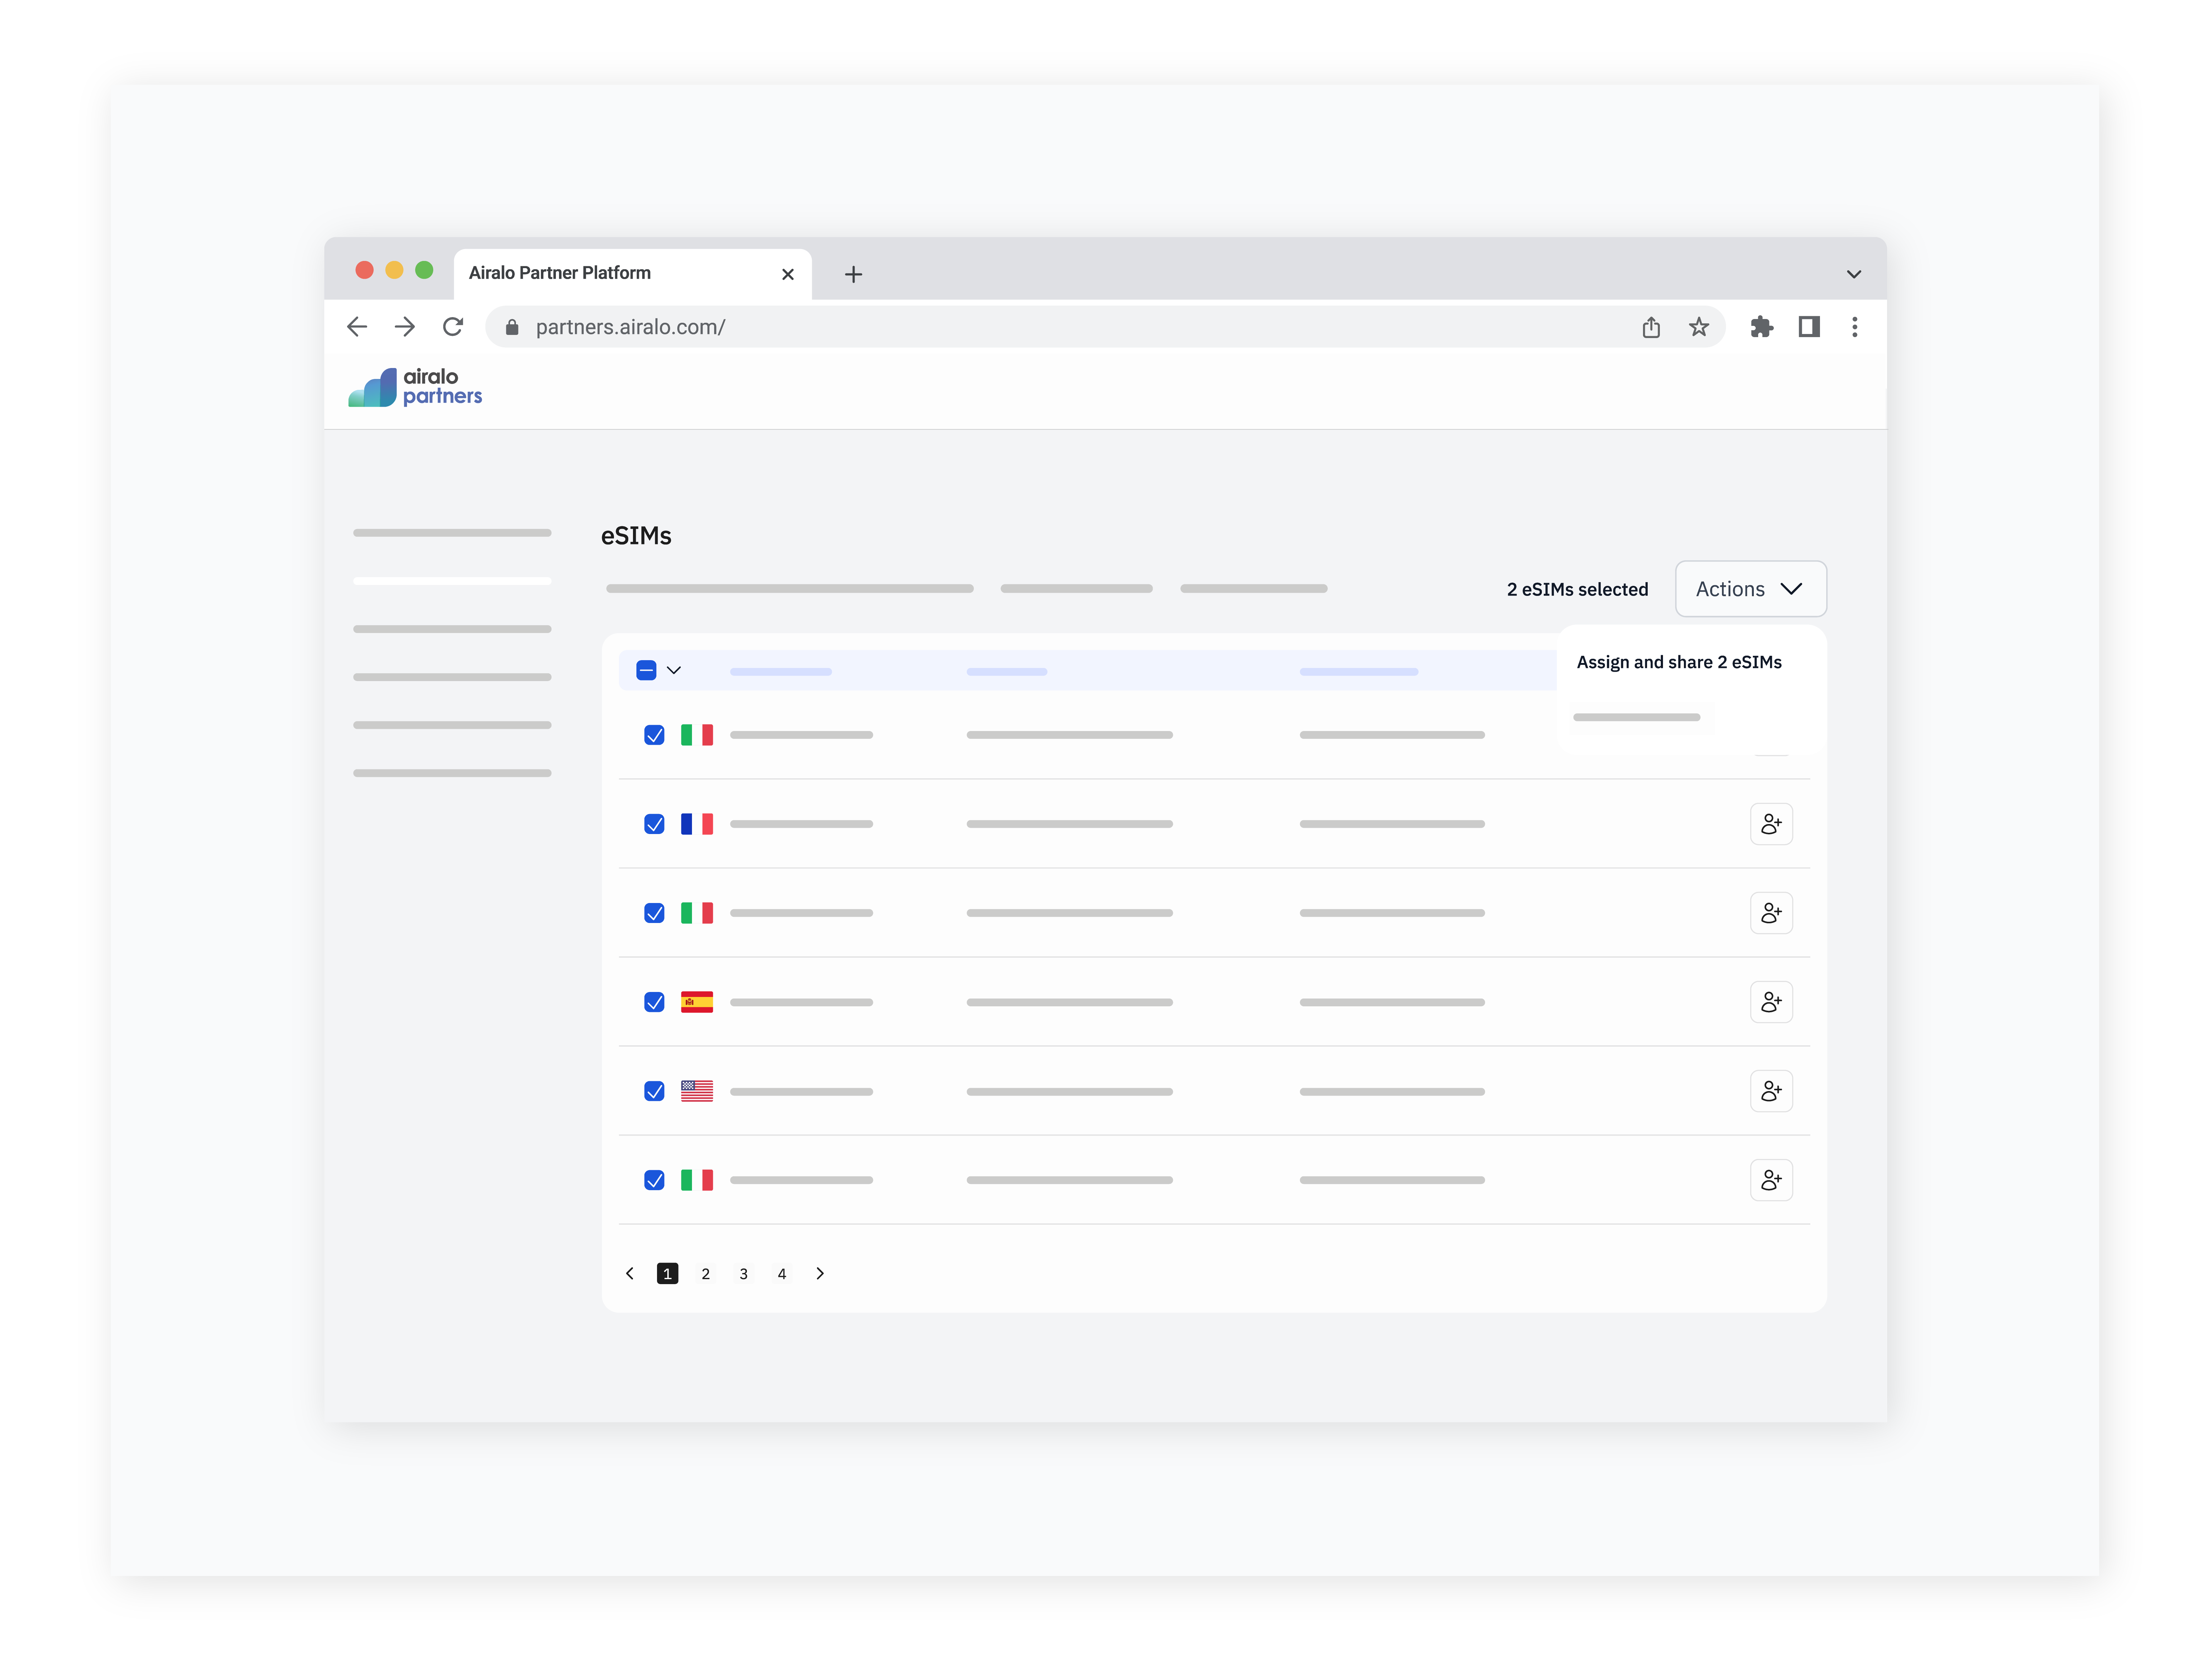This screenshot has height=1659, width=2212.
Task: Click the France flag icon
Action: pyautogui.click(x=697, y=824)
